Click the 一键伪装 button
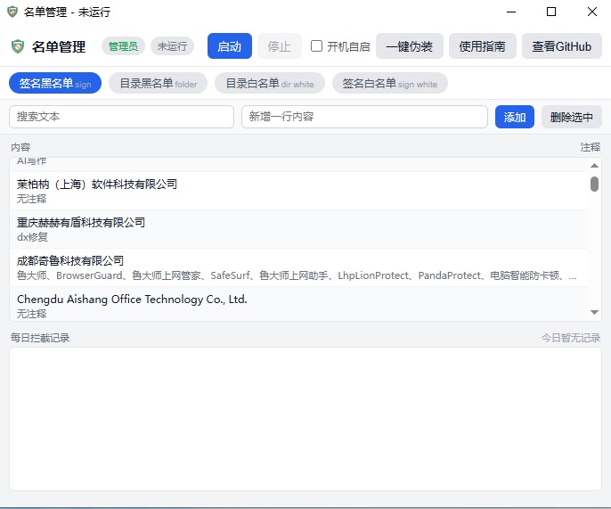611x509 pixels. (x=409, y=46)
